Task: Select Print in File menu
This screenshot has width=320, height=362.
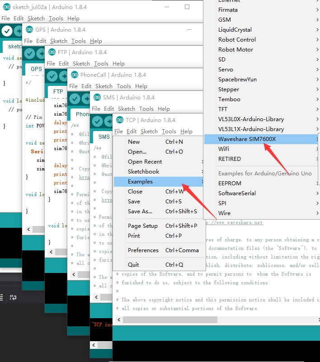Action: pos(158,236)
